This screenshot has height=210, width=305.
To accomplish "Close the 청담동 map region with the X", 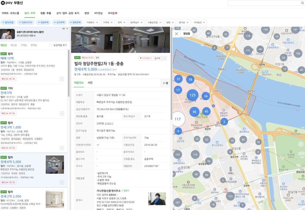I will point(176,34).
